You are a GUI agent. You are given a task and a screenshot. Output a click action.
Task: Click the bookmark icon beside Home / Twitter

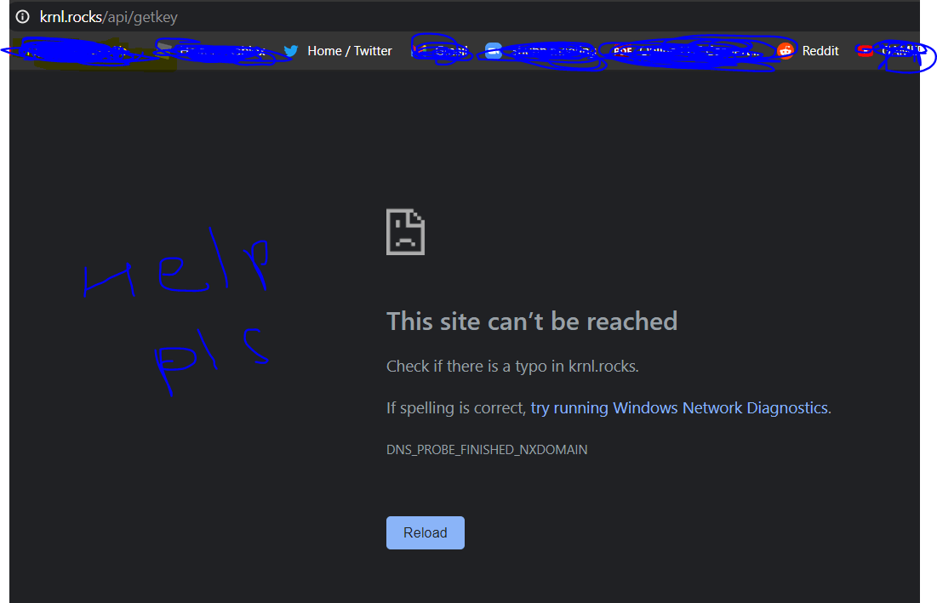pyautogui.click(x=290, y=50)
